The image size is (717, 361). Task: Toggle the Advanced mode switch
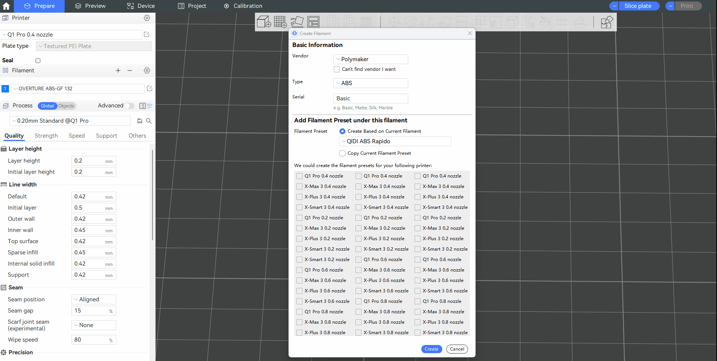click(x=129, y=106)
